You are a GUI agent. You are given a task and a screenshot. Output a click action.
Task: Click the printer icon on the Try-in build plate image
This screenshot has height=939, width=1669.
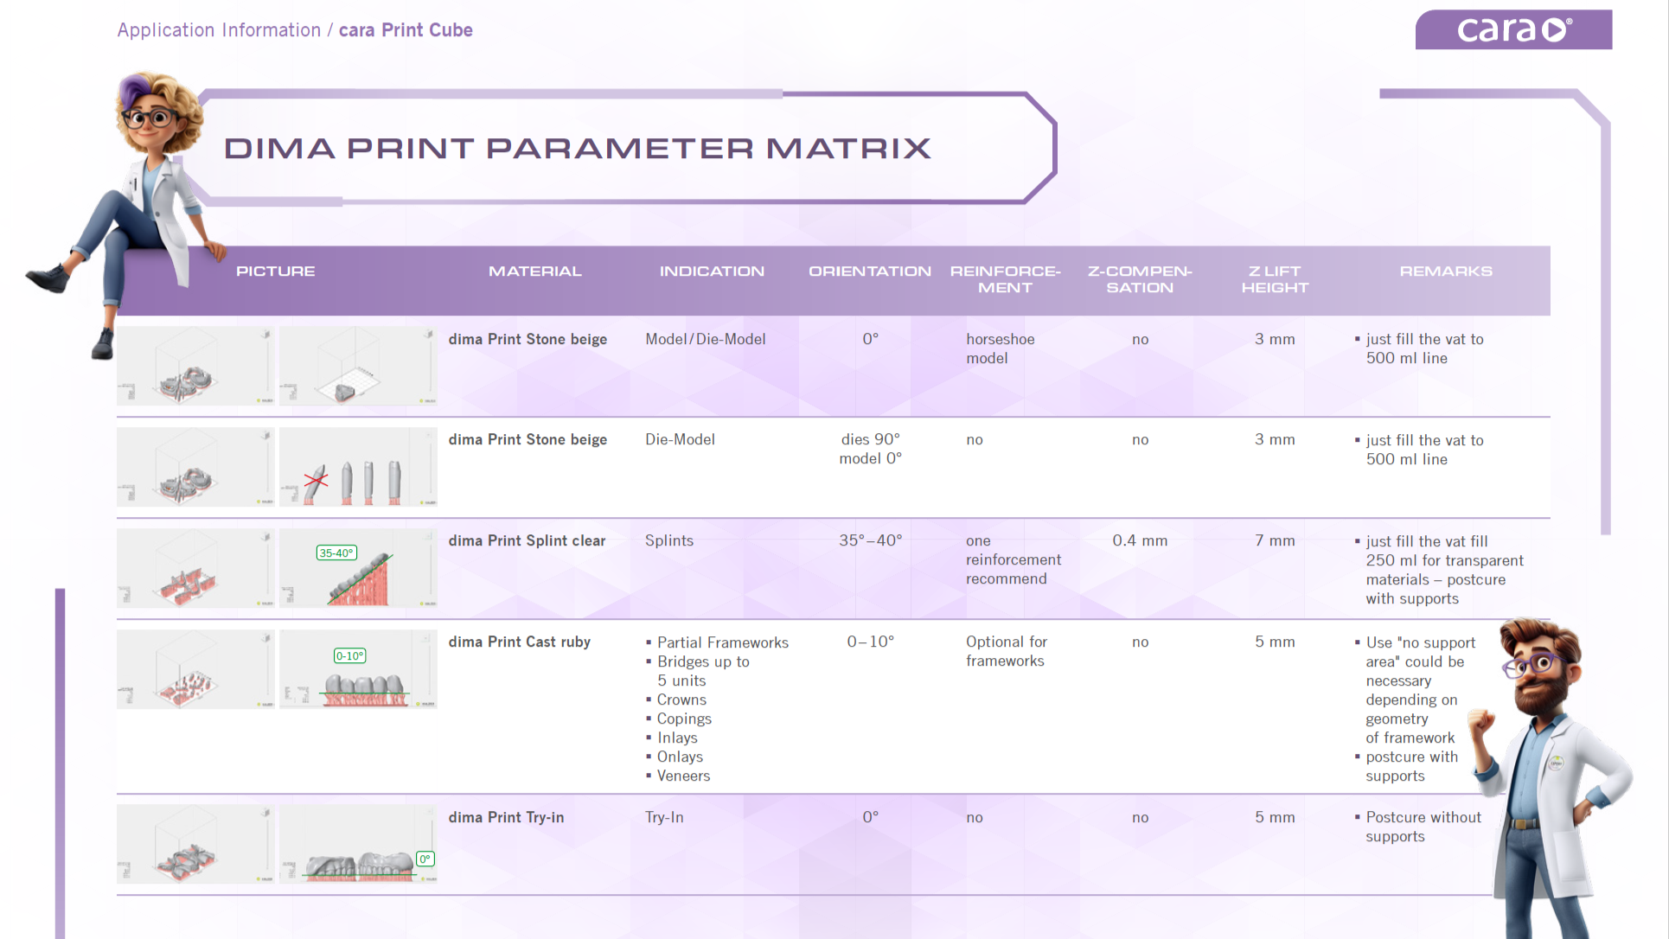click(265, 814)
